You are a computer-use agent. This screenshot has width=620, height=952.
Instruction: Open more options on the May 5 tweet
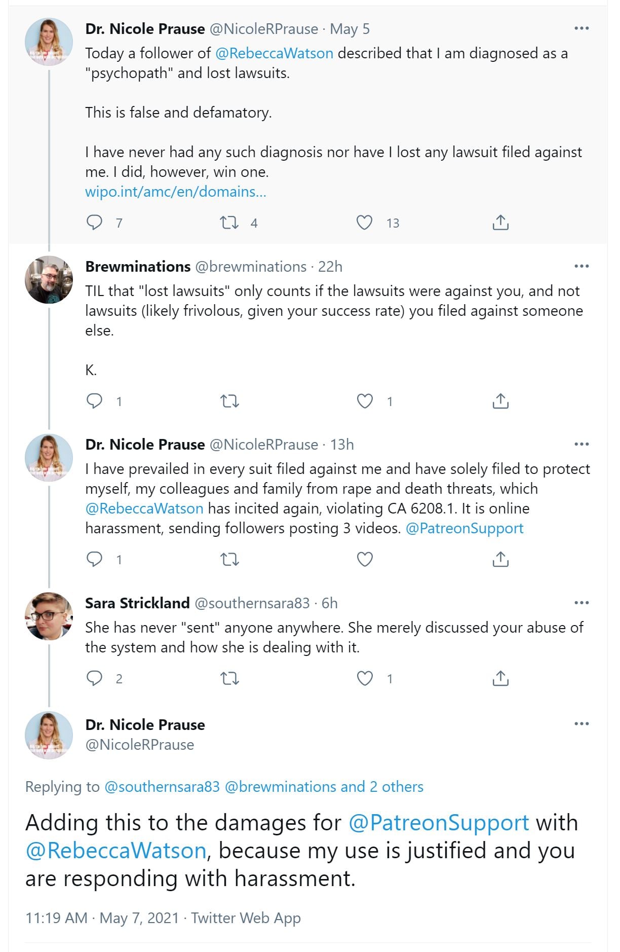(582, 28)
